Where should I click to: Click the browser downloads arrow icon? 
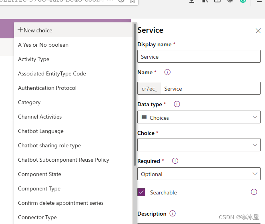click(192, 1)
